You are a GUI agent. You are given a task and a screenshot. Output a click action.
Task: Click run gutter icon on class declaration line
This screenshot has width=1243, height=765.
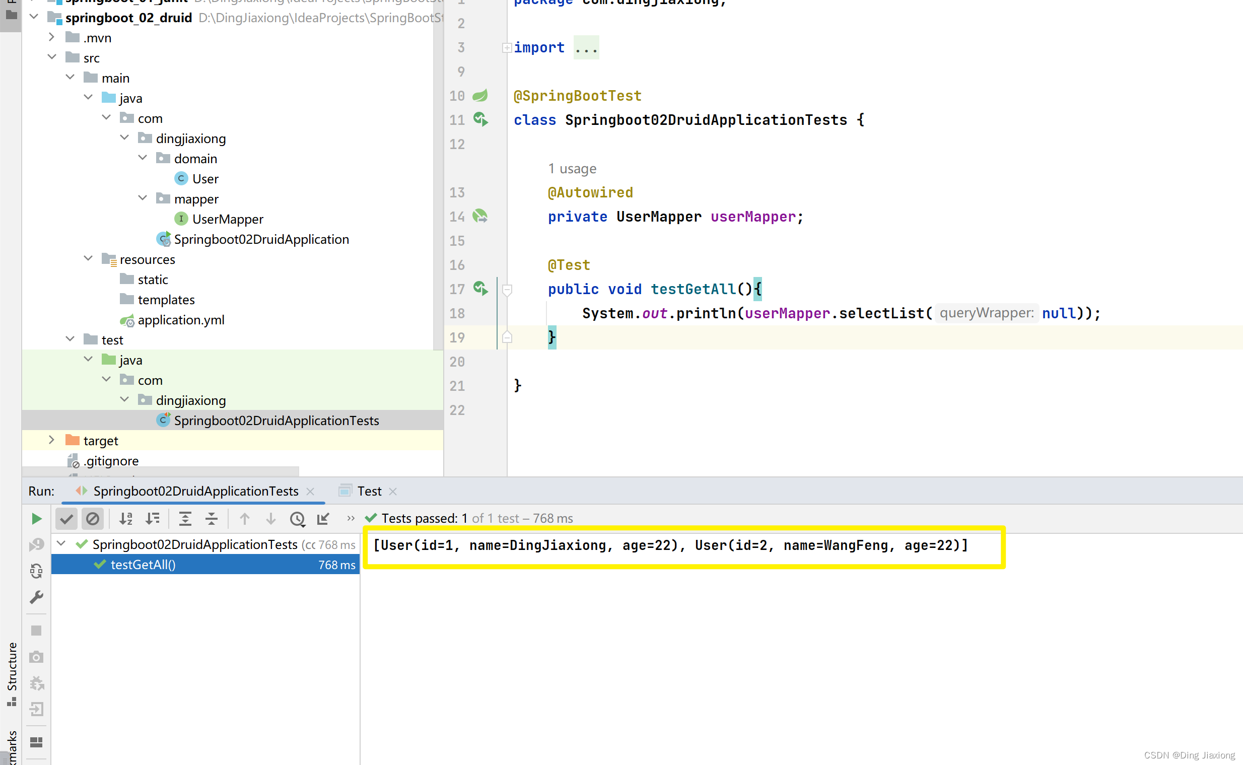[x=480, y=120]
